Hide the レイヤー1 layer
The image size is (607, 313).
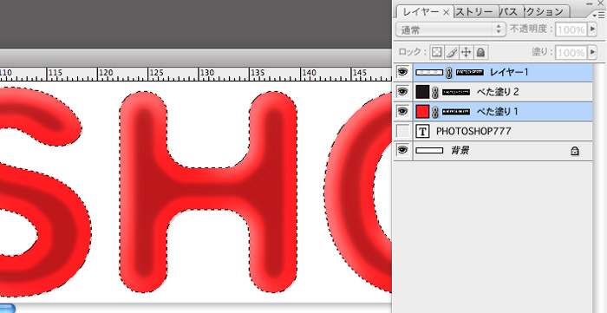point(403,72)
